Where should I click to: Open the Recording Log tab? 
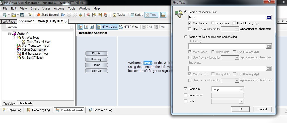click(39, 110)
